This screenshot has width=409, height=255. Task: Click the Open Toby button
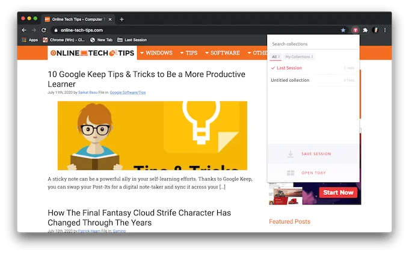coord(313,173)
